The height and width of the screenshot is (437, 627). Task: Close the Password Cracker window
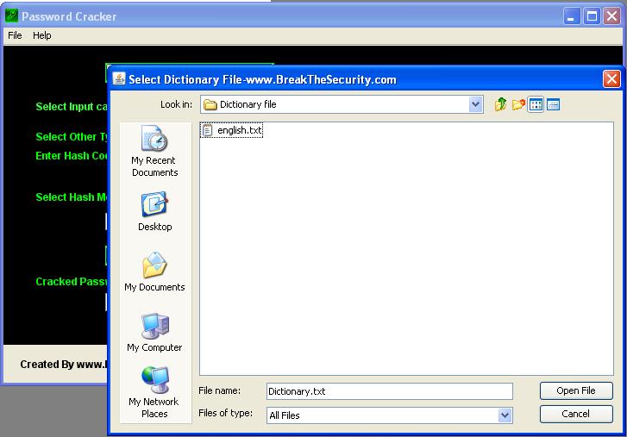611,16
